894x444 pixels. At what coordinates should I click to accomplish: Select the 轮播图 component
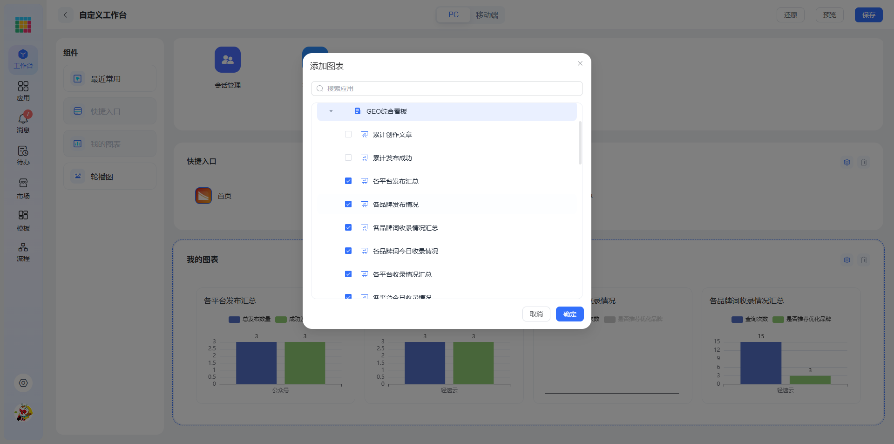click(110, 177)
